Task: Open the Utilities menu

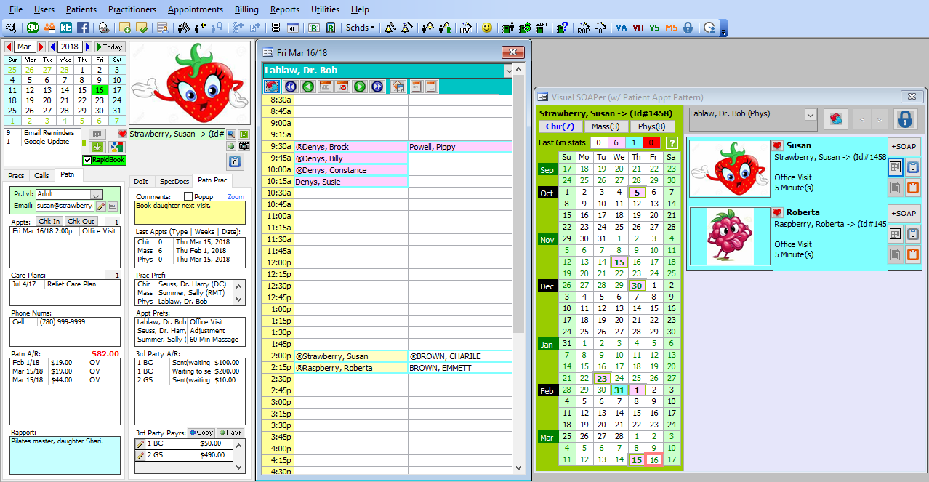Action: [x=325, y=9]
